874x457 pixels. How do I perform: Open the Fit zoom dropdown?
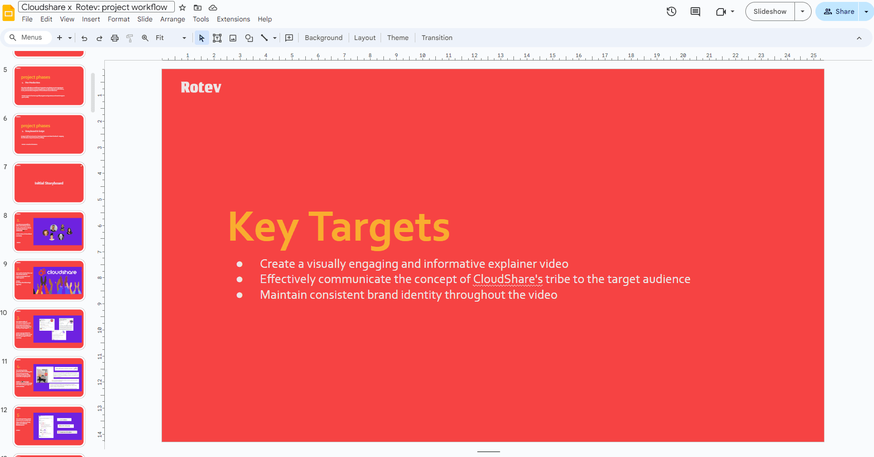click(x=171, y=38)
